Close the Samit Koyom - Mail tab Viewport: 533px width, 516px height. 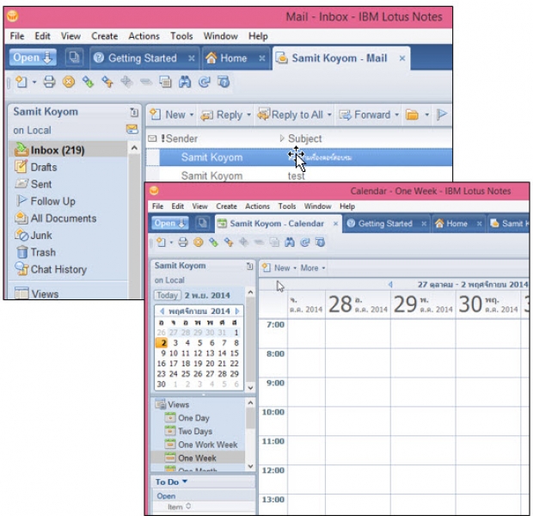tap(402, 58)
